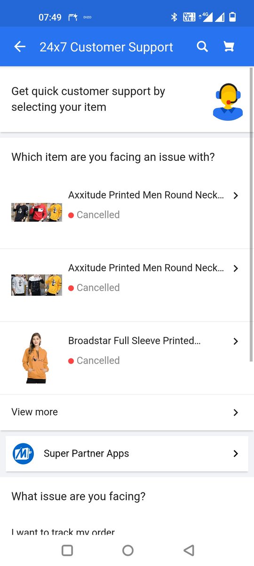Tap the customer support agent headset icon

point(228,100)
